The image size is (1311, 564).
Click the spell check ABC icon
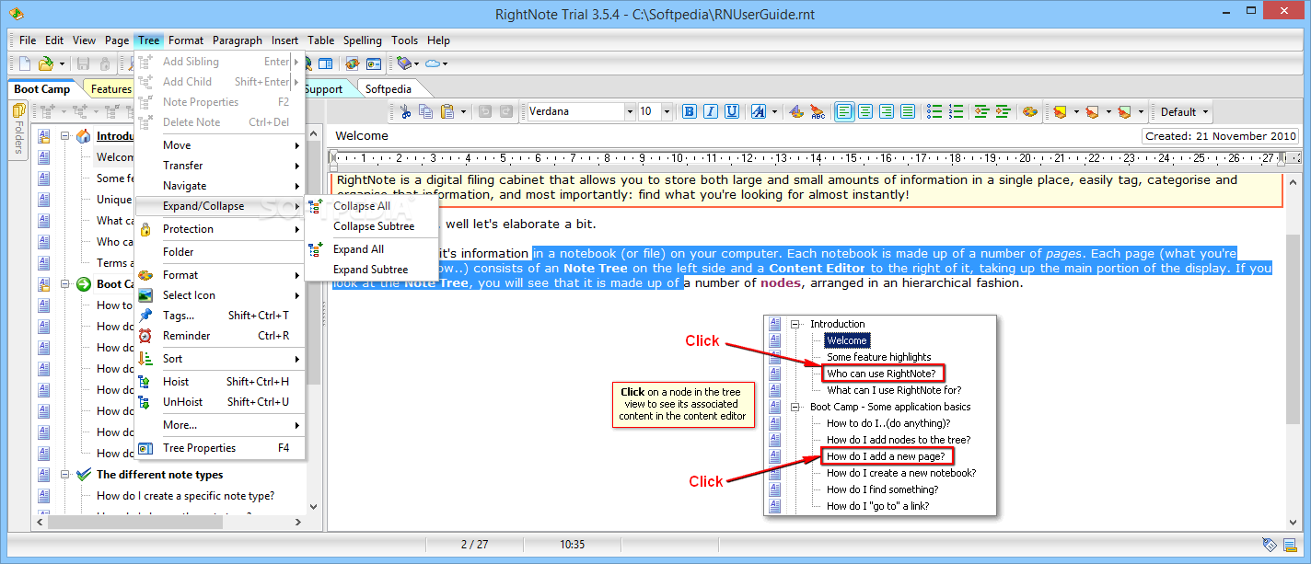[x=818, y=111]
